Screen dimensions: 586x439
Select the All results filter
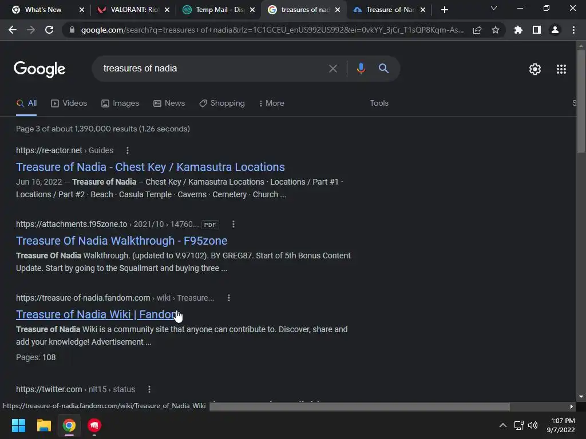pos(26,103)
